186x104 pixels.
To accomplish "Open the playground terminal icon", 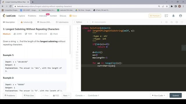I will point(166,16).
